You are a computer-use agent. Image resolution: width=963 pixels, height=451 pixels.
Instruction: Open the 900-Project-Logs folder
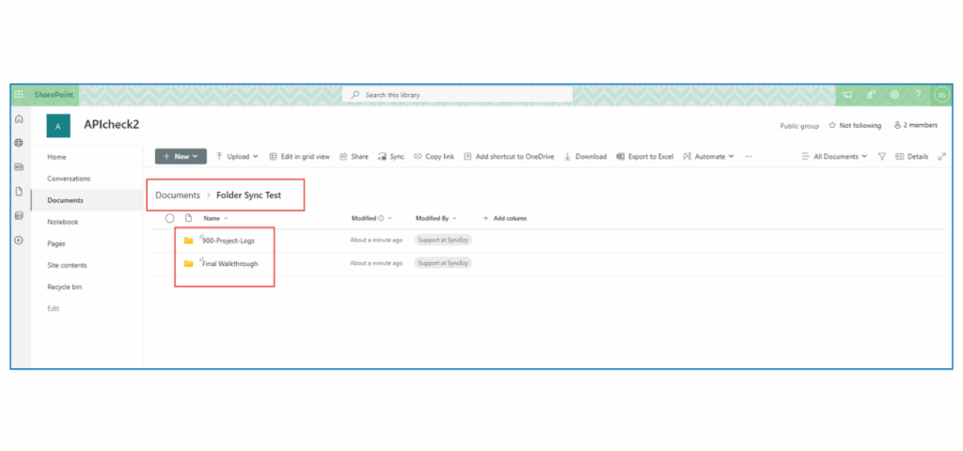coord(229,241)
